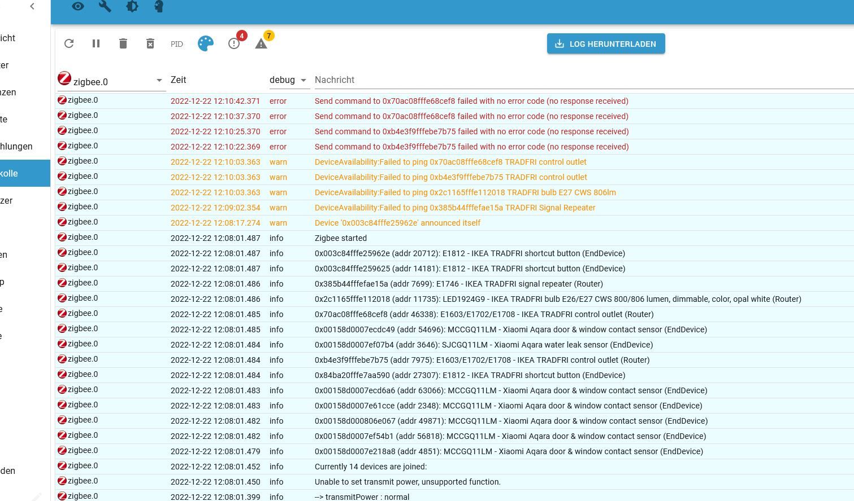Click LOG HERUNTERLADEN button
The height and width of the screenshot is (501, 854).
(606, 43)
